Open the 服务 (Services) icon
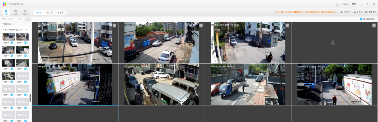Viewport: 378px width, 122px height. click(25, 12)
